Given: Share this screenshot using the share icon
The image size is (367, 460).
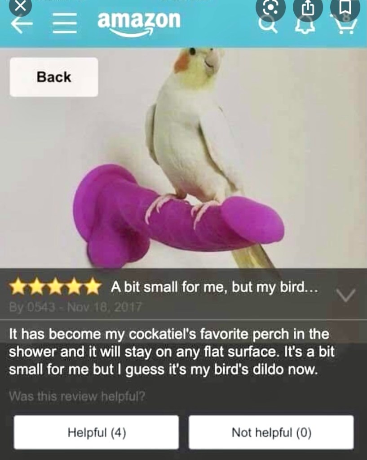Looking at the screenshot, I should [x=308, y=8].
